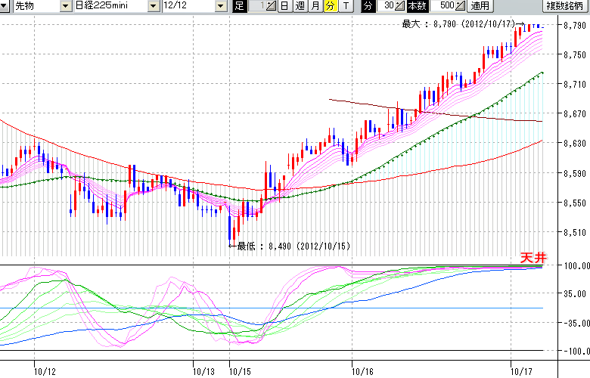Screen dimensions: 590x378
Task: Click spinner arrow beside the 足 value
Action: point(270,6)
